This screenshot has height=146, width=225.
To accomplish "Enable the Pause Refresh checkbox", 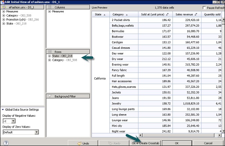I will [x=204, y=8].
